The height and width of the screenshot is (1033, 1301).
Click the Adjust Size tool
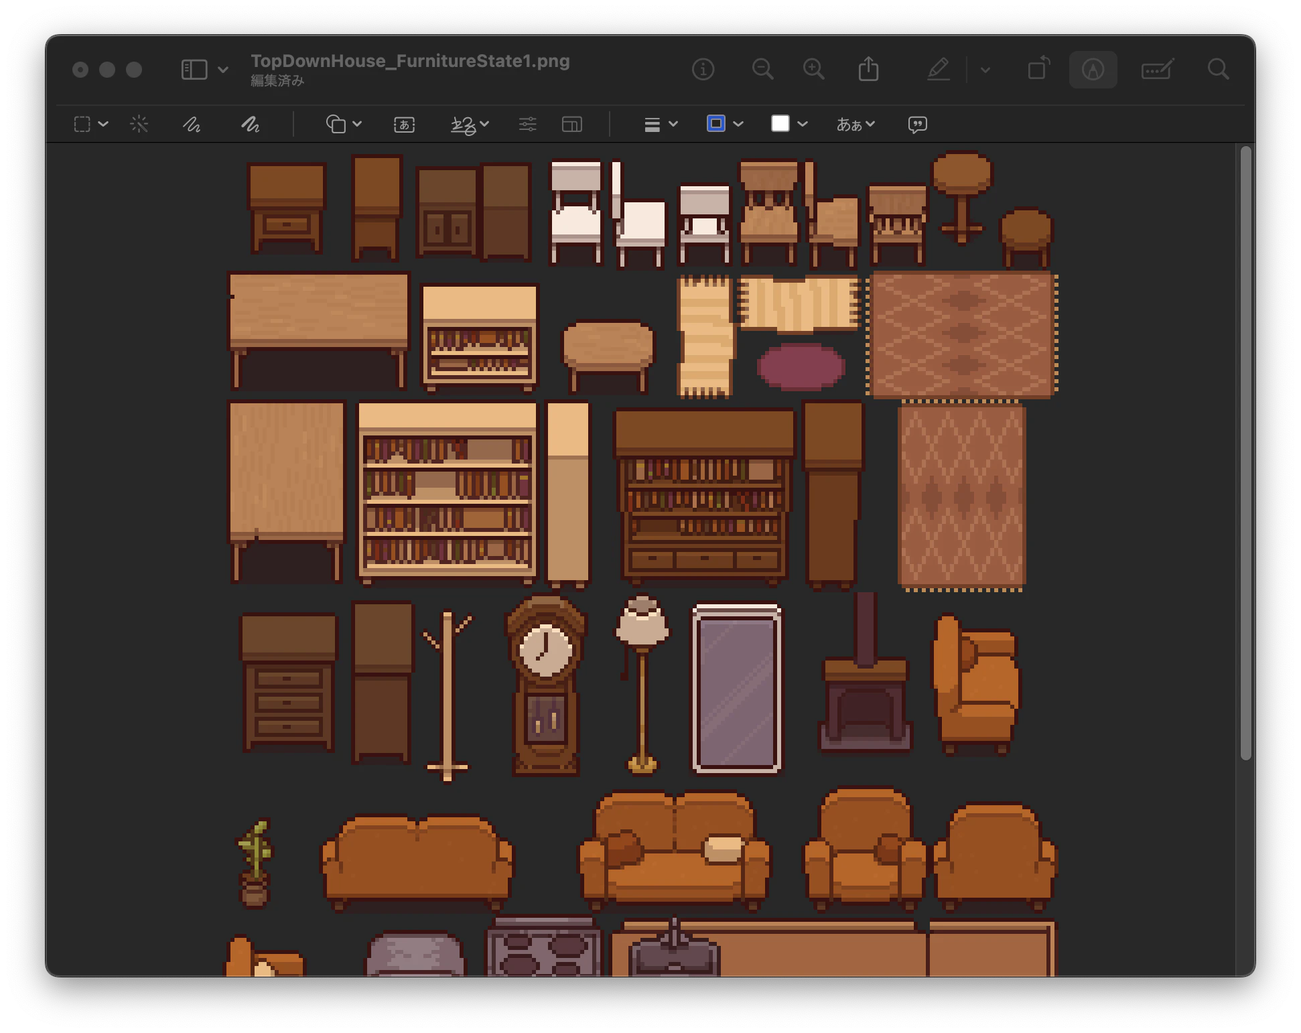pyautogui.click(x=571, y=124)
